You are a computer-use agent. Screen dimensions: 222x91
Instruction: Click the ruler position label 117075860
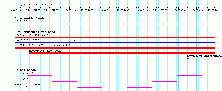coord(15,10)
